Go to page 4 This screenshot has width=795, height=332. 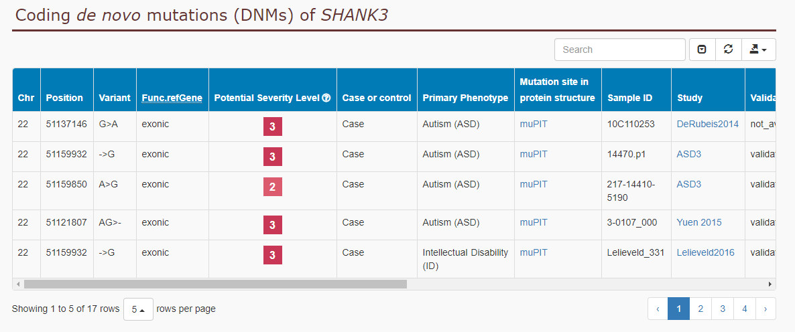pos(744,309)
